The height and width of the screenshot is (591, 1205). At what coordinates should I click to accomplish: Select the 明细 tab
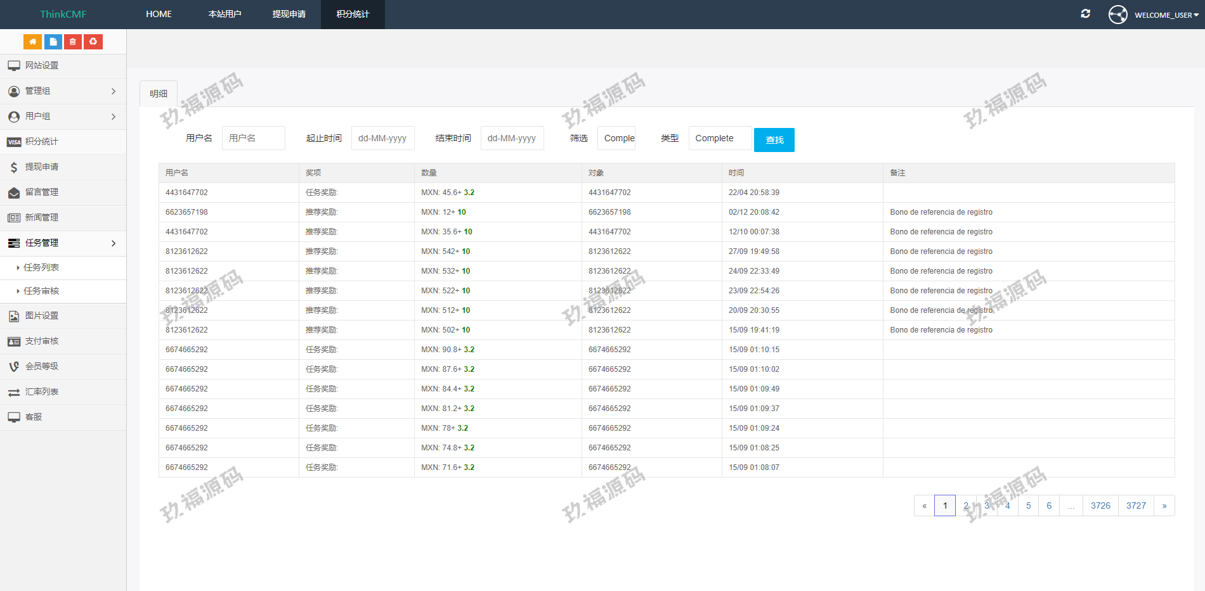159,94
